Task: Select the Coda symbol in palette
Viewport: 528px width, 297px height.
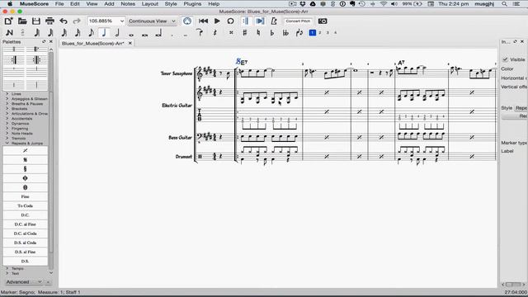Action: [26, 178]
